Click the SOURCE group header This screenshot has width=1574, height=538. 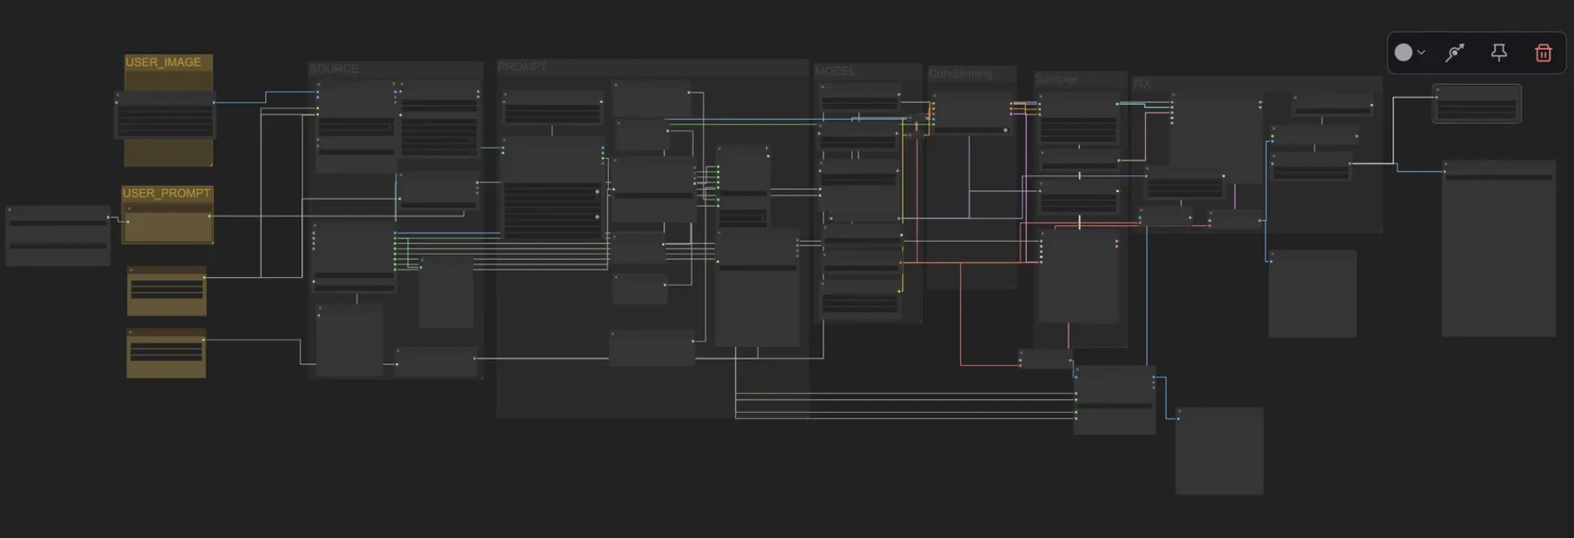334,69
